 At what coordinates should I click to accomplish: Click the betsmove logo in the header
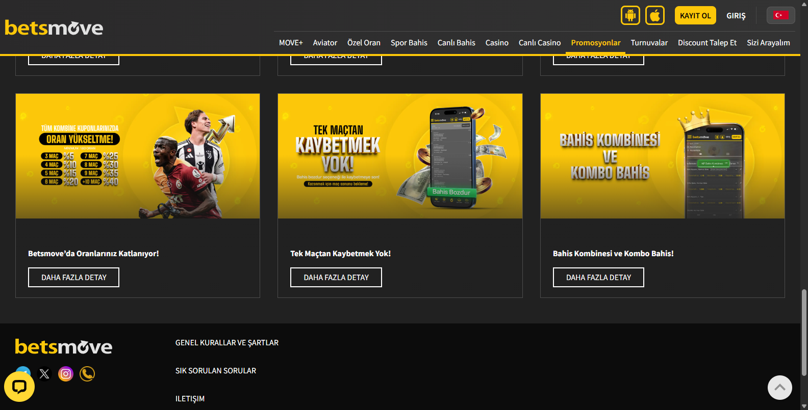point(54,28)
